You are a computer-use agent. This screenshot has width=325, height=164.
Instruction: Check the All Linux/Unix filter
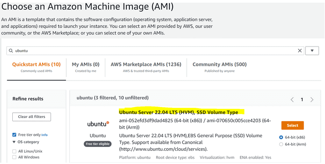pyautogui.click(x=14, y=151)
